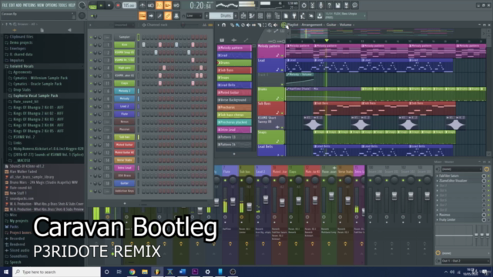Collapse the Isolated Vocals folder
The height and width of the screenshot is (277, 493).
pyautogui.click(x=21, y=66)
